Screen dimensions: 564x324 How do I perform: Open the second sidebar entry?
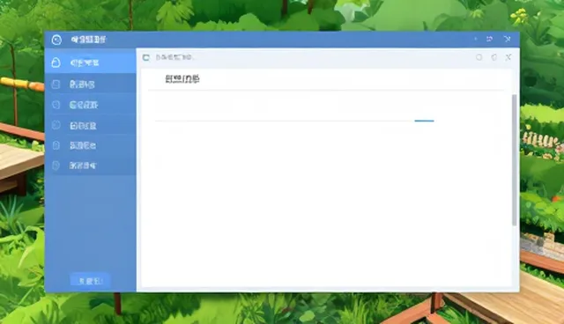coord(90,84)
